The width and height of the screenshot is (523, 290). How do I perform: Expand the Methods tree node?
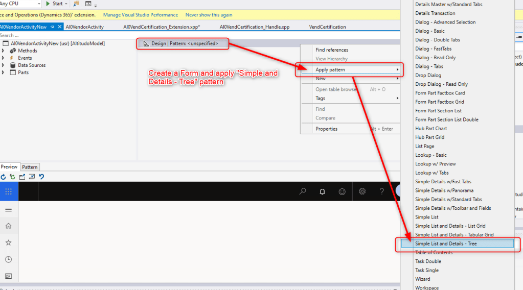3,51
